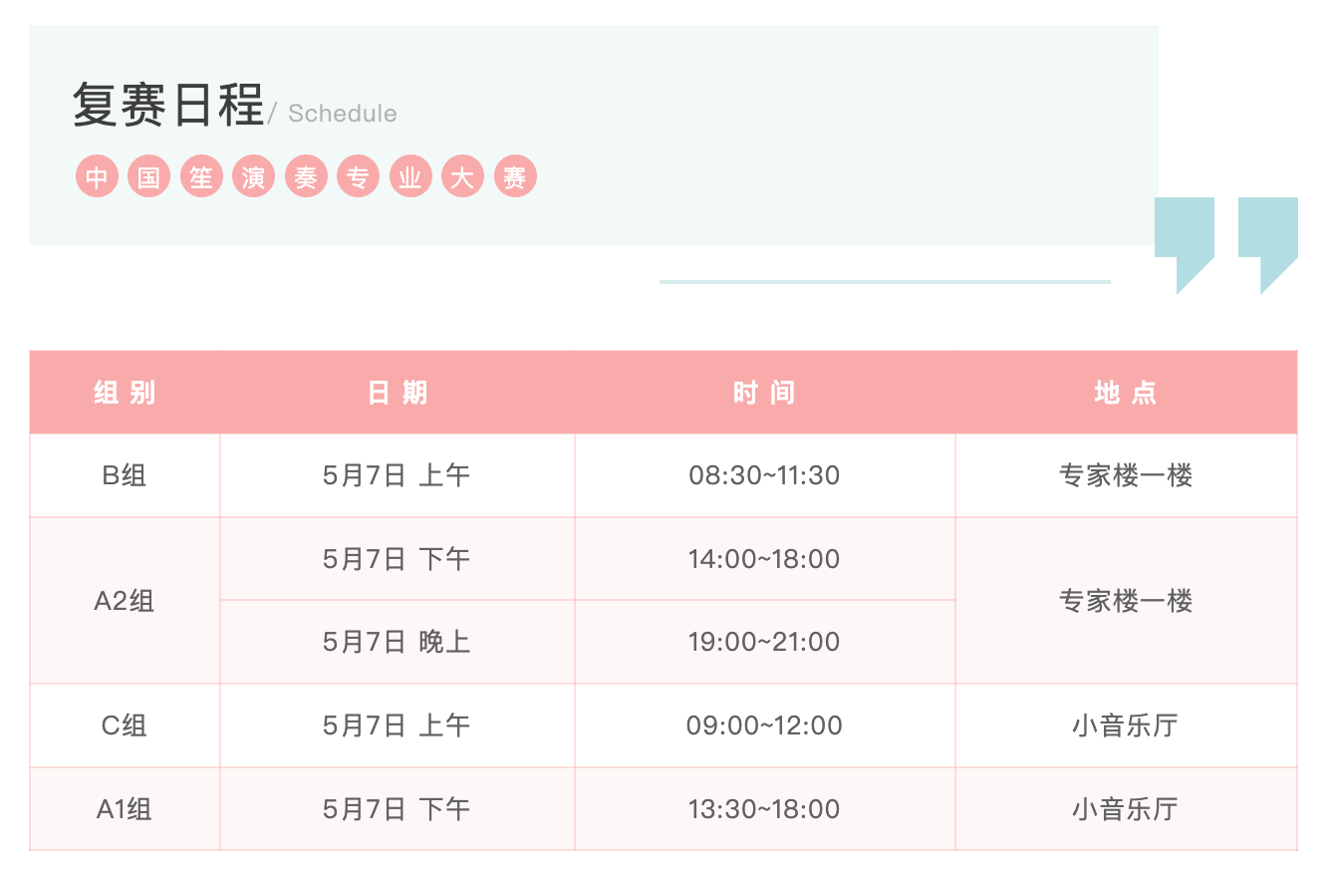This screenshot has width=1329, height=871.
Task: Select the "日期" column header
Action: coord(398,393)
